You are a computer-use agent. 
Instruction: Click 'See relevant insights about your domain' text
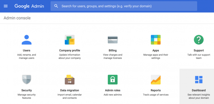pyautogui.click(x=199, y=96)
